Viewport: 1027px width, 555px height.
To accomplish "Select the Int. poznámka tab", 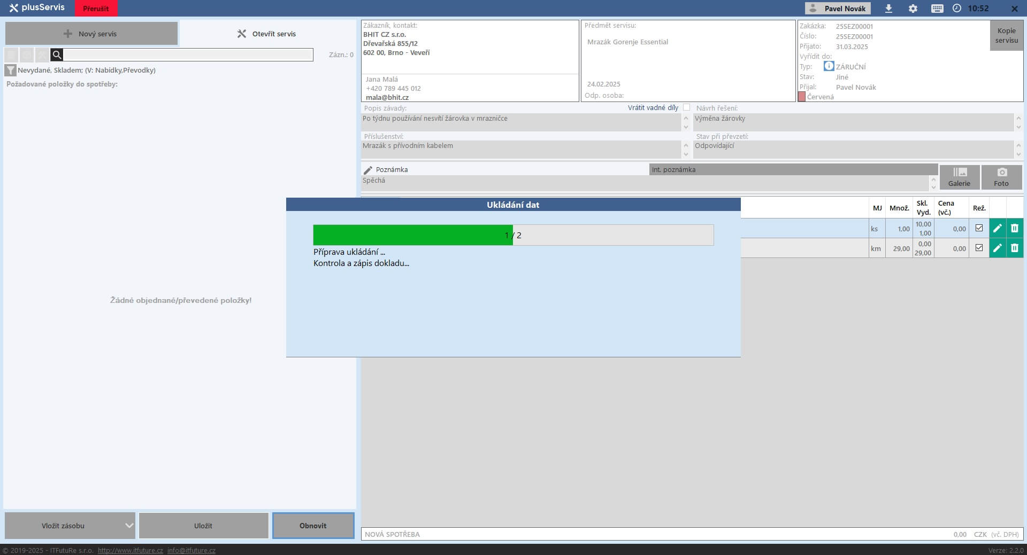I will pyautogui.click(x=793, y=169).
